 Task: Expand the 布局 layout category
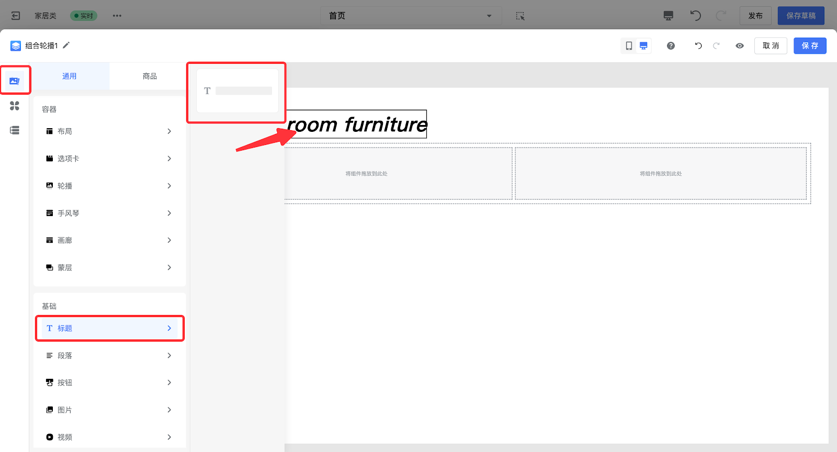[x=109, y=131]
